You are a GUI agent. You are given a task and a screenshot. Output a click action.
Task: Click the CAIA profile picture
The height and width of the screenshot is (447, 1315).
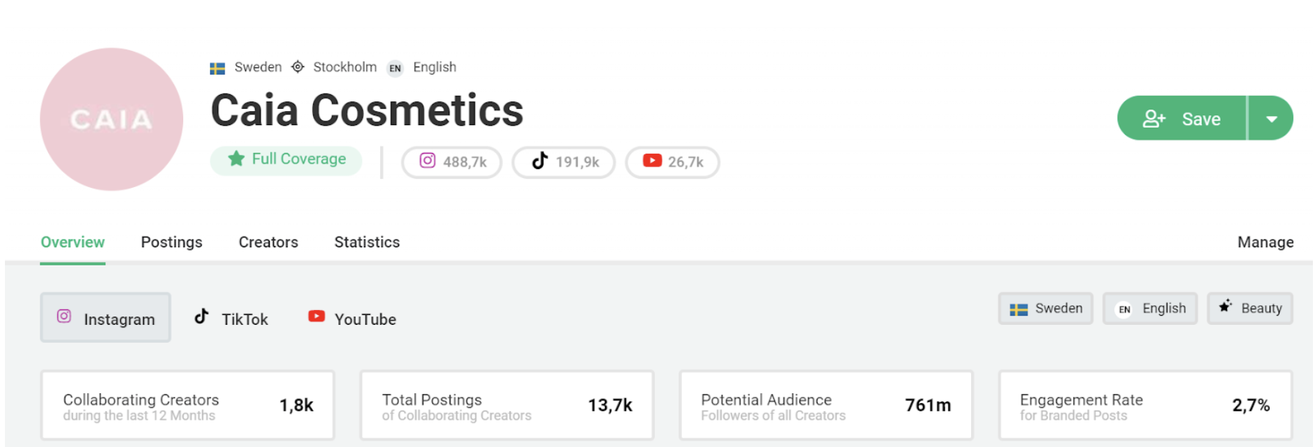tap(111, 119)
